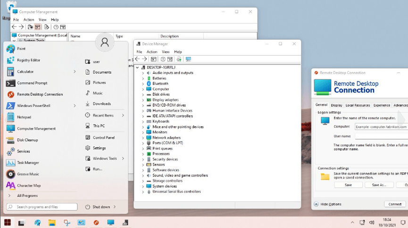
Task: Click the user avatar icon in start menu
Action: click(105, 42)
